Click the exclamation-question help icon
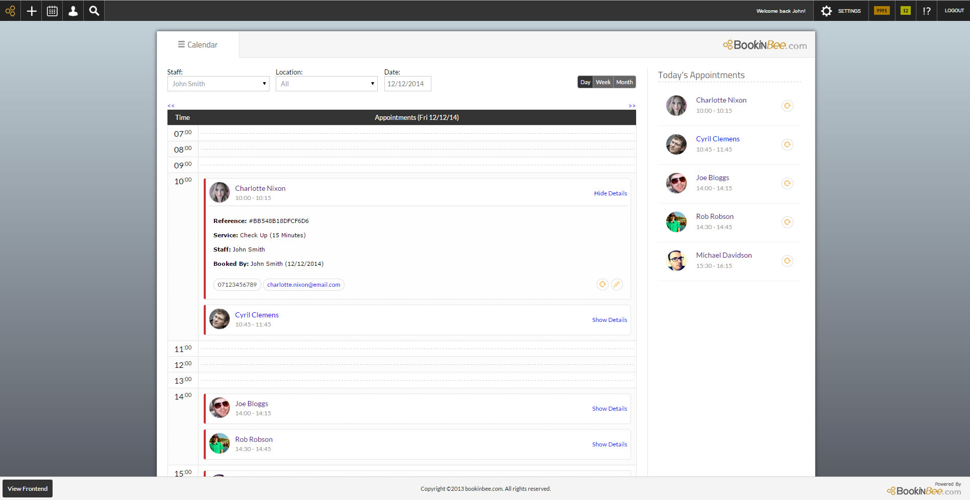Viewport: 970px width, 500px height. tap(927, 11)
